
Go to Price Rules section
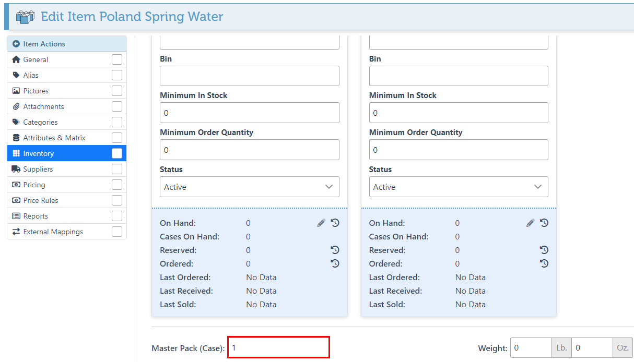point(41,200)
